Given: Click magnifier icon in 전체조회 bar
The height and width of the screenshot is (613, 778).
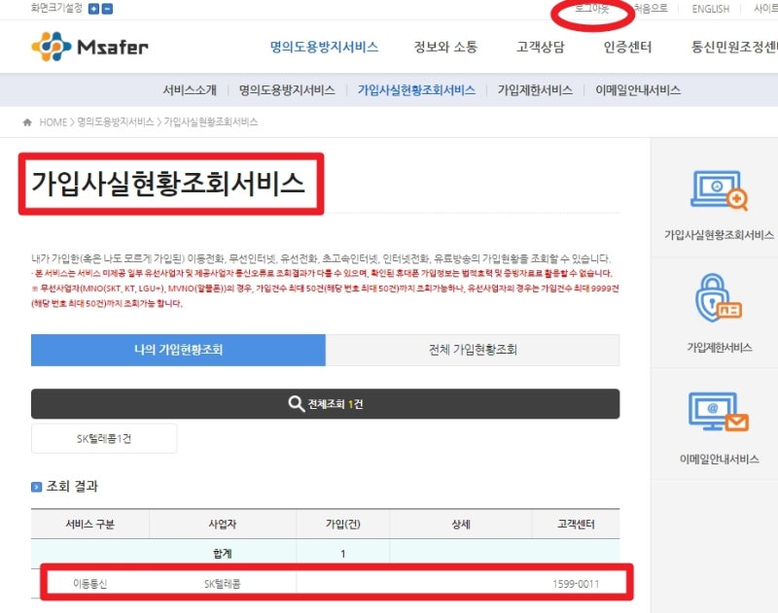Looking at the screenshot, I should pos(297,404).
